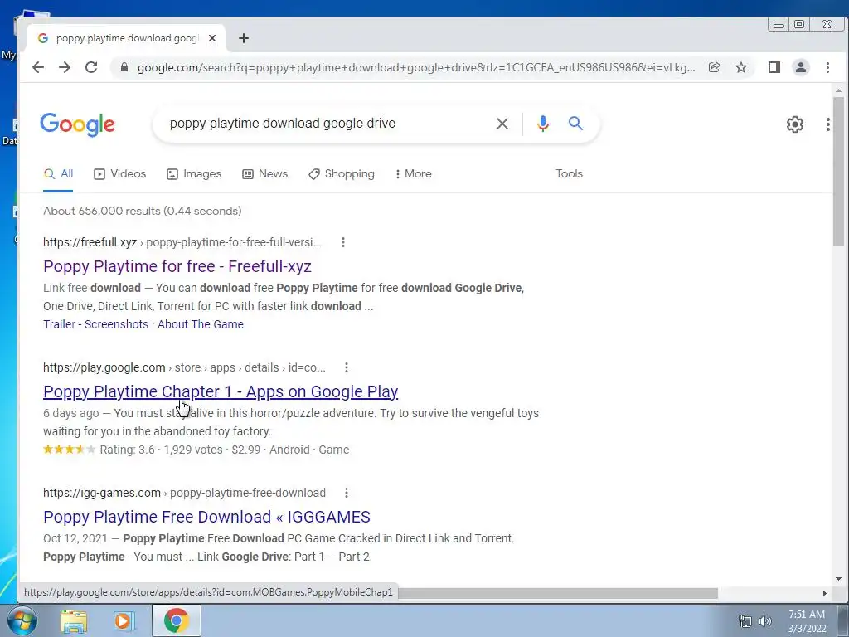The height and width of the screenshot is (637, 849).
Task: Select the poppy playtime download browser tab
Action: [126, 38]
